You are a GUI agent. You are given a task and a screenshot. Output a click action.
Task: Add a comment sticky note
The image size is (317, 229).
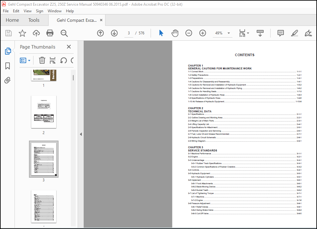click(281, 33)
